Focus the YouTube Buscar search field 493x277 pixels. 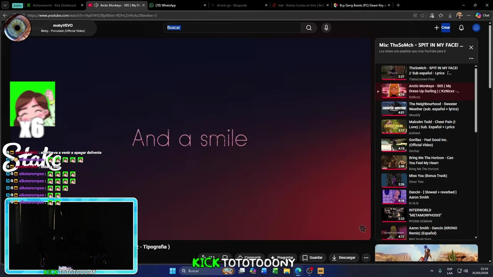tap(232, 28)
